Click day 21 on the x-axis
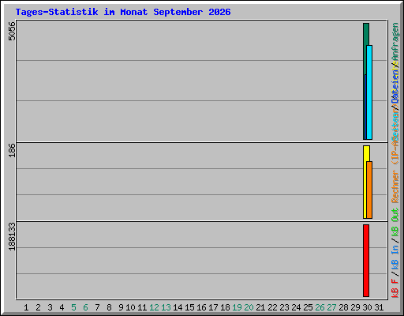This screenshot has height=316, width=404. pos(260,307)
